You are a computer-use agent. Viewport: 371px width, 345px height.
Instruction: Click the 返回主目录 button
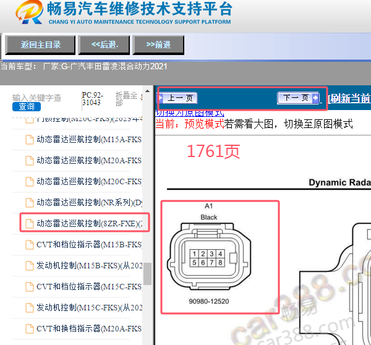click(x=40, y=45)
